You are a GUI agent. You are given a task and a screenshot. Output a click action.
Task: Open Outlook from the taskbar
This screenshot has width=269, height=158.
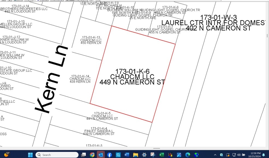point(101,155)
